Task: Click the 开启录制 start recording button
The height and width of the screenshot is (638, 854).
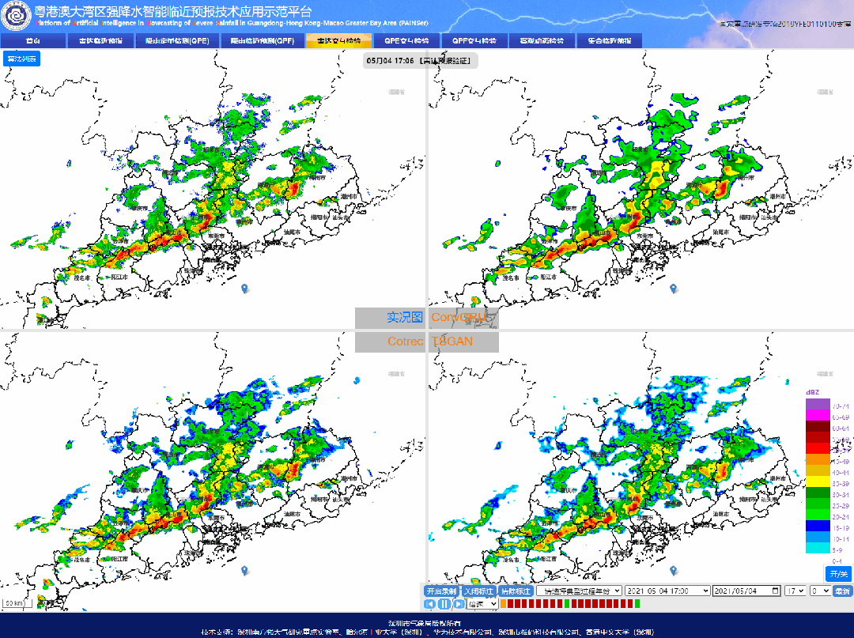Action: click(441, 591)
